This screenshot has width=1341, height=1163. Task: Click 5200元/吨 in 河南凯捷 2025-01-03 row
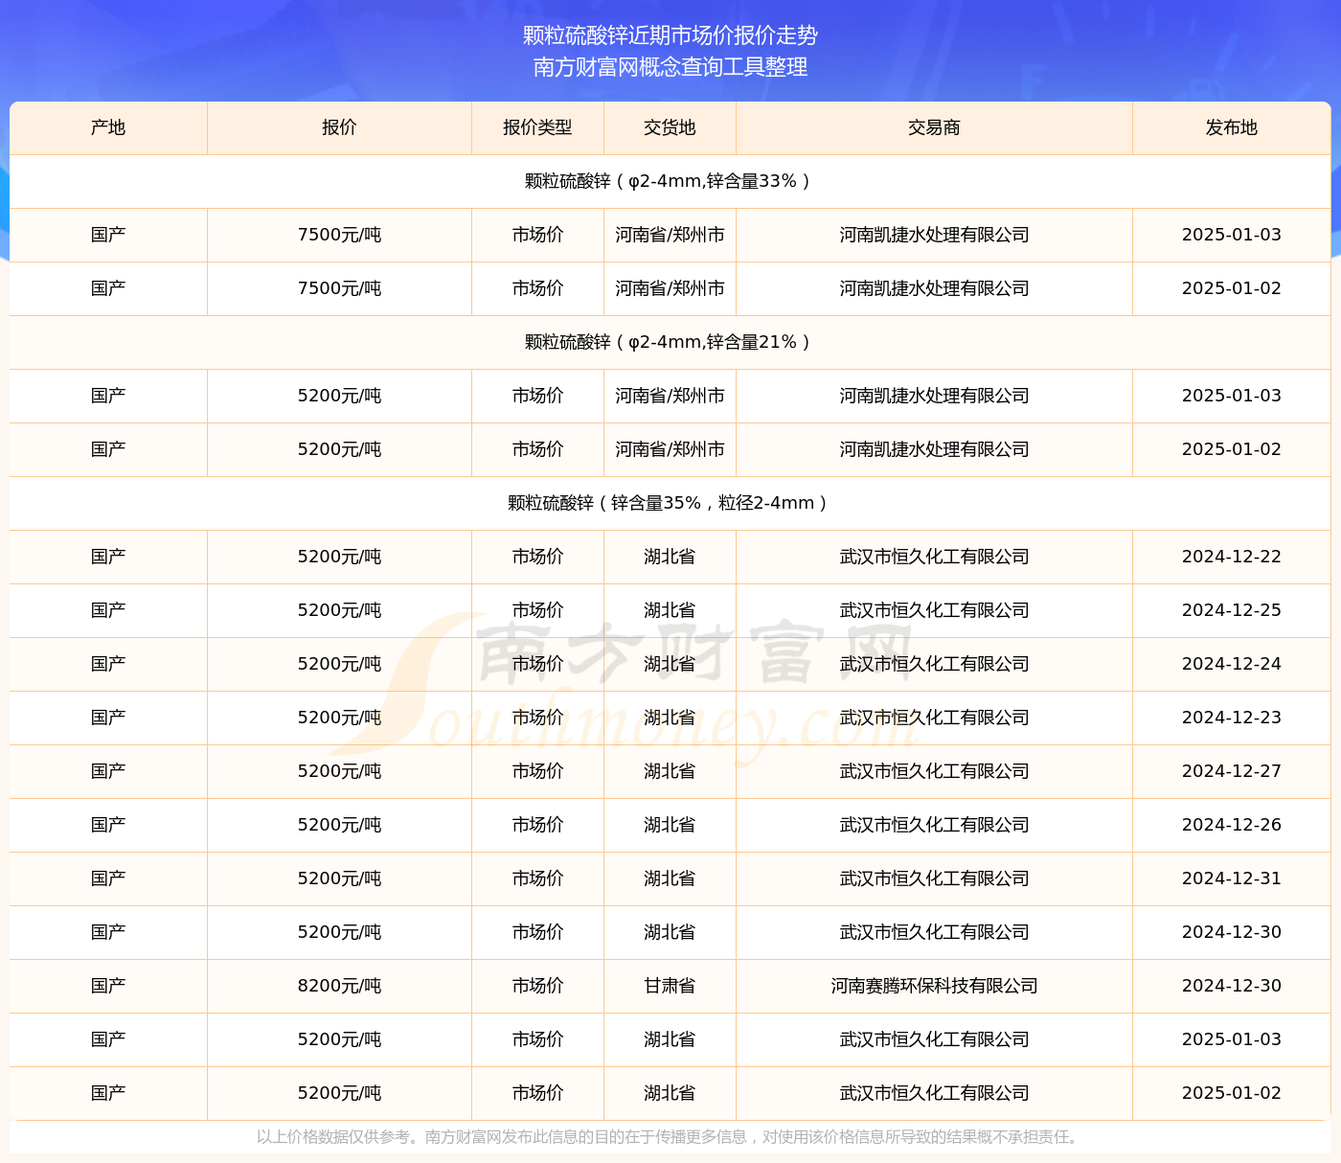pyautogui.click(x=339, y=396)
